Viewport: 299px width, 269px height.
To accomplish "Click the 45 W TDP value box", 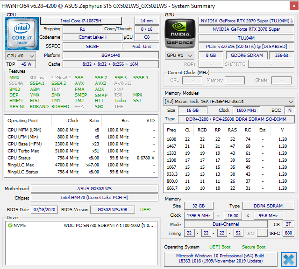I will click(x=26, y=64).
